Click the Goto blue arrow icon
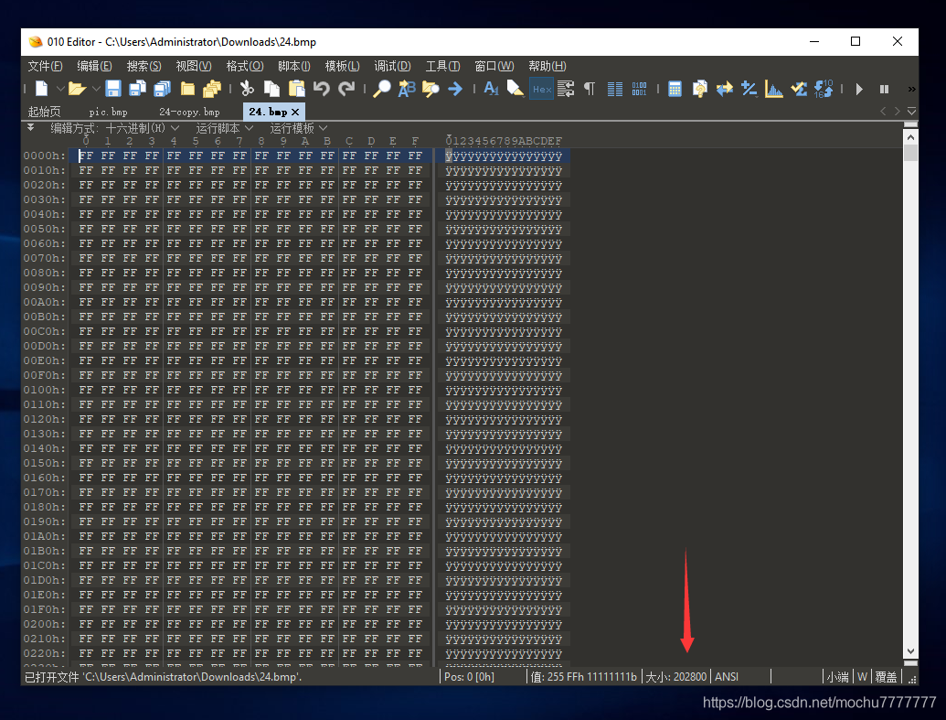The width and height of the screenshot is (946, 720). 455,89
